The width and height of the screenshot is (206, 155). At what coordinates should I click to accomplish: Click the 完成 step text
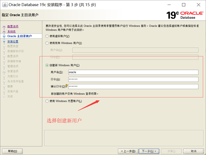tap(10, 96)
